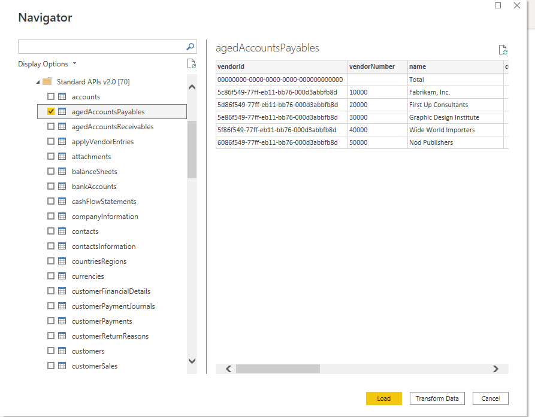Click the Cancel button
This screenshot has width=535, height=417.
490,398
